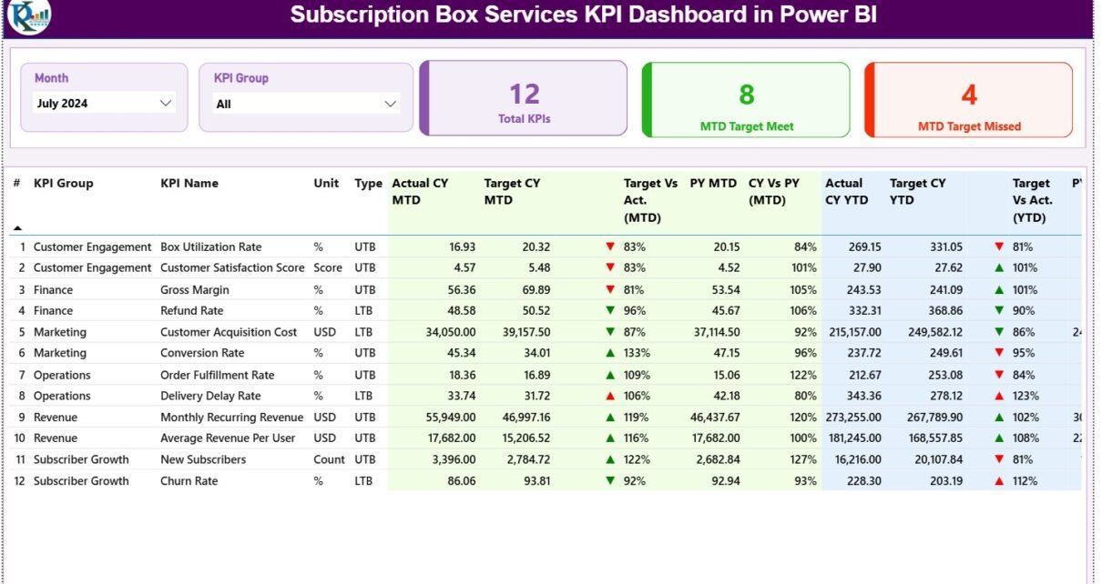Click red up arrow for Delivery Delay Rate MTD

pyautogui.click(x=610, y=396)
